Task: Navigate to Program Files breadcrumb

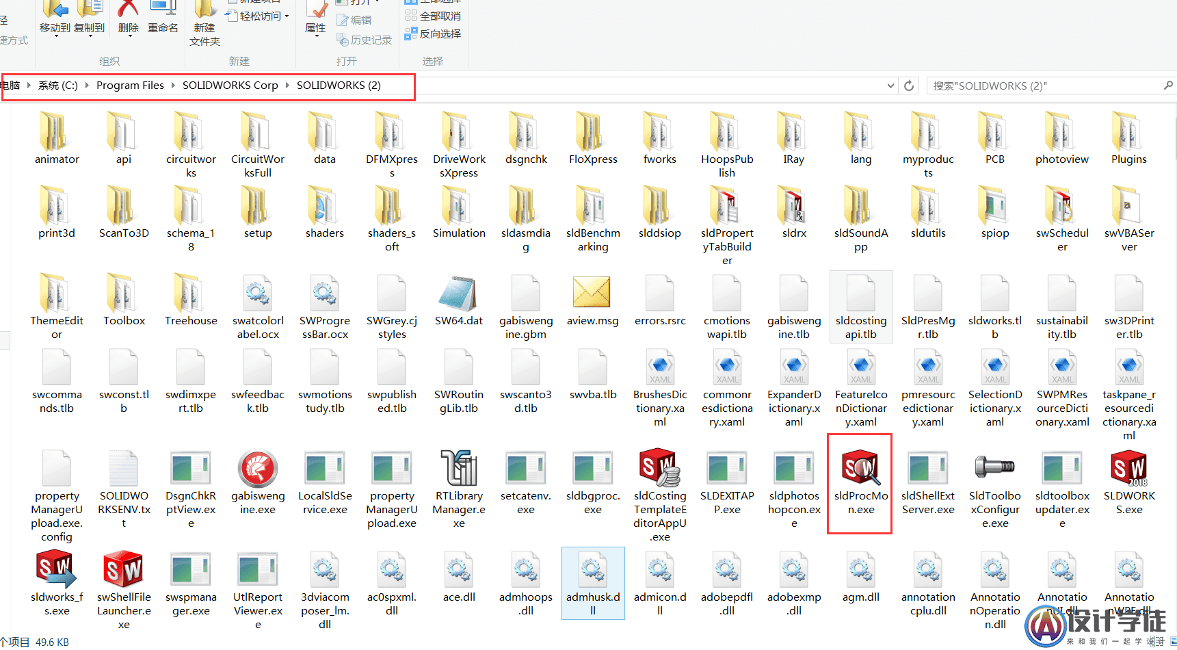Action: coord(130,86)
